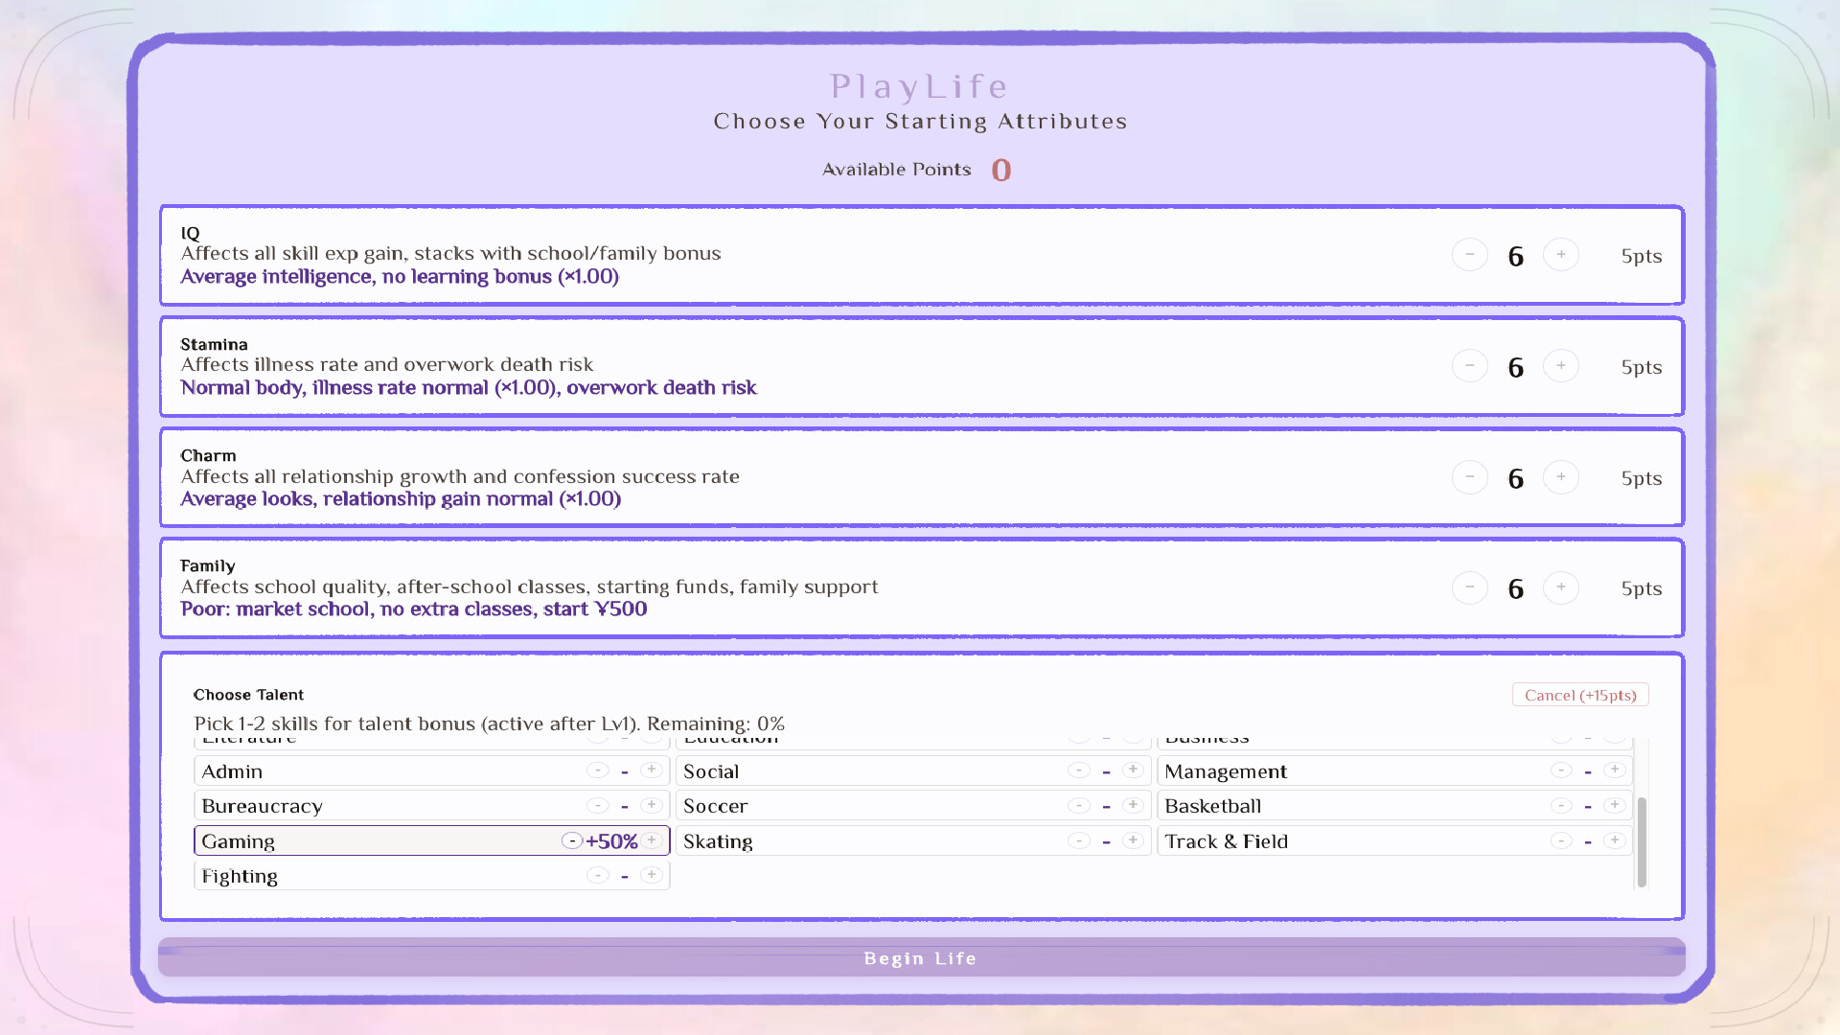Add more to the Gaming talent bonus
Viewport: 1840px width, 1035px height.
point(652,840)
